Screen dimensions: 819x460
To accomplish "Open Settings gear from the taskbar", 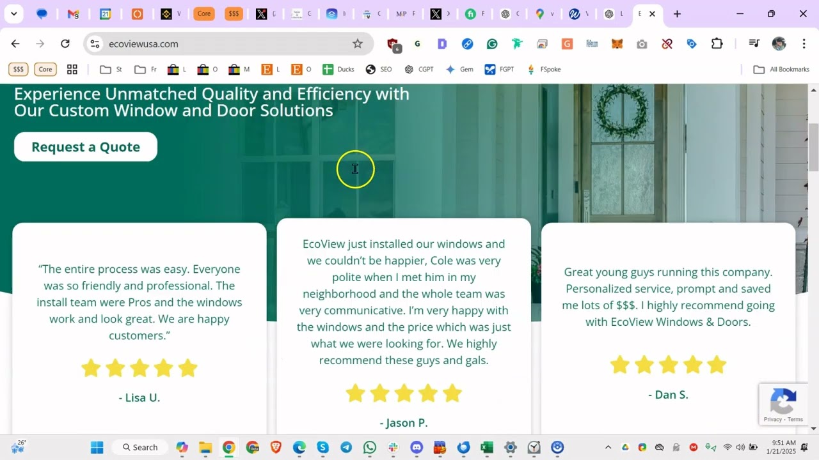I will [510, 447].
